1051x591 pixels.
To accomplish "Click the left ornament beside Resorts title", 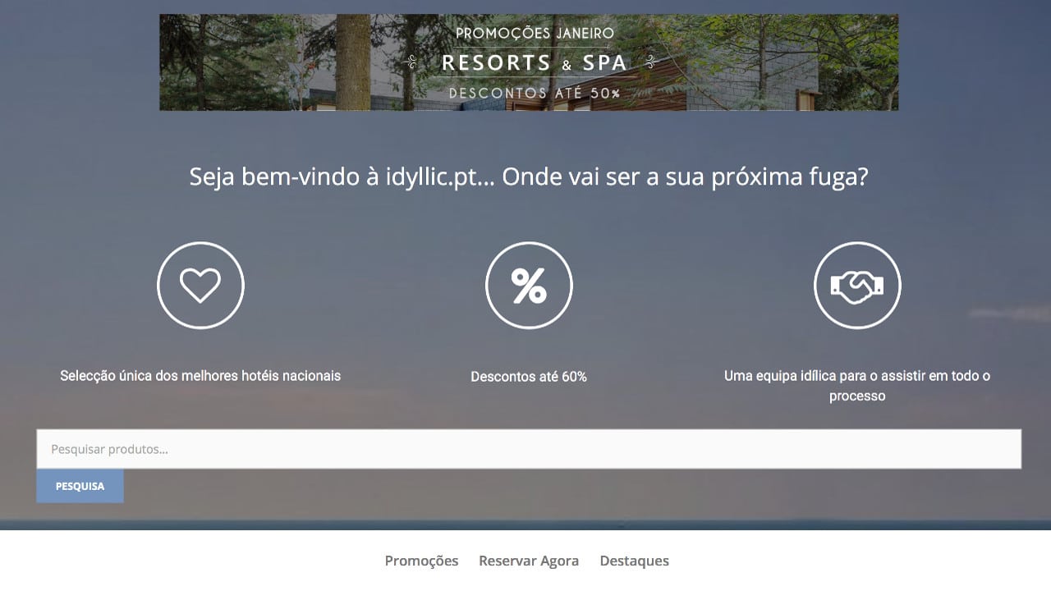I will (411, 62).
